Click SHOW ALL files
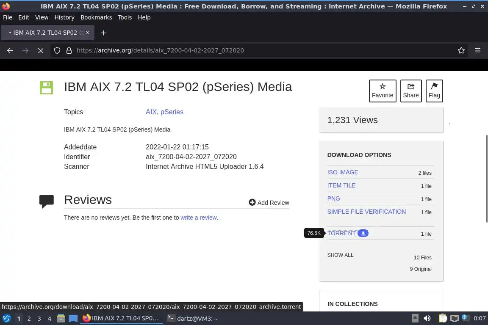The image size is (488, 325). [340, 255]
